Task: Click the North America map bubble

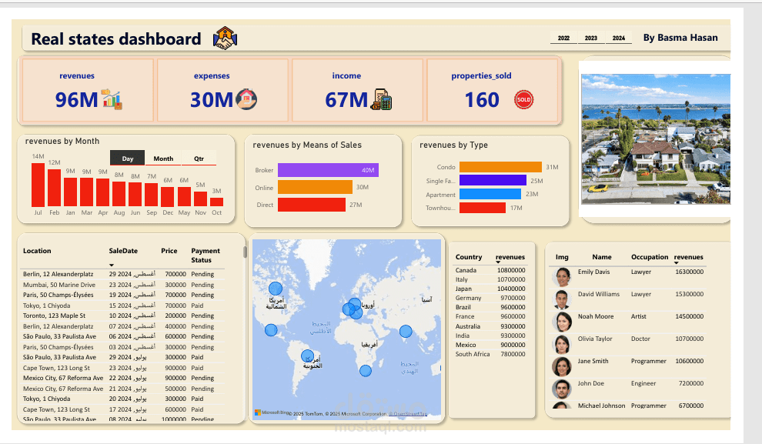Action: click(276, 289)
